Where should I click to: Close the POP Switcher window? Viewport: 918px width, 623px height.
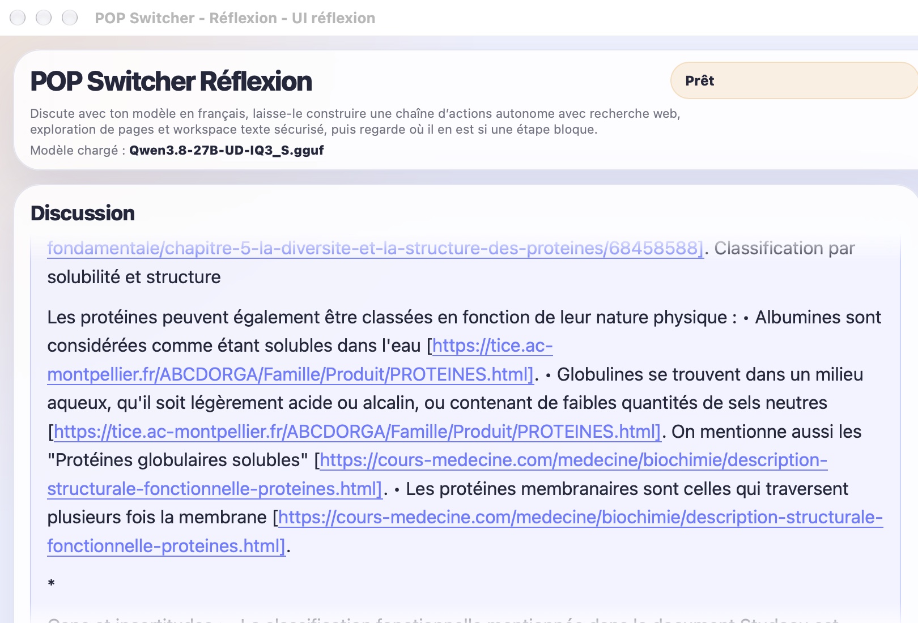(x=18, y=18)
